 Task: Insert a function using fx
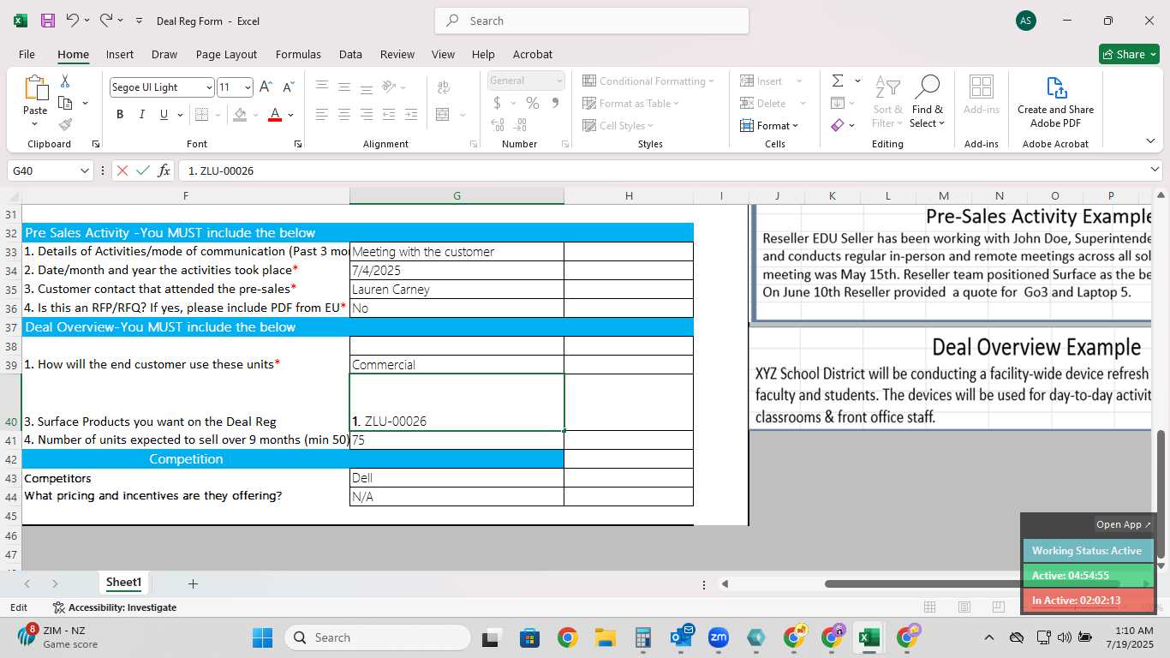164,170
